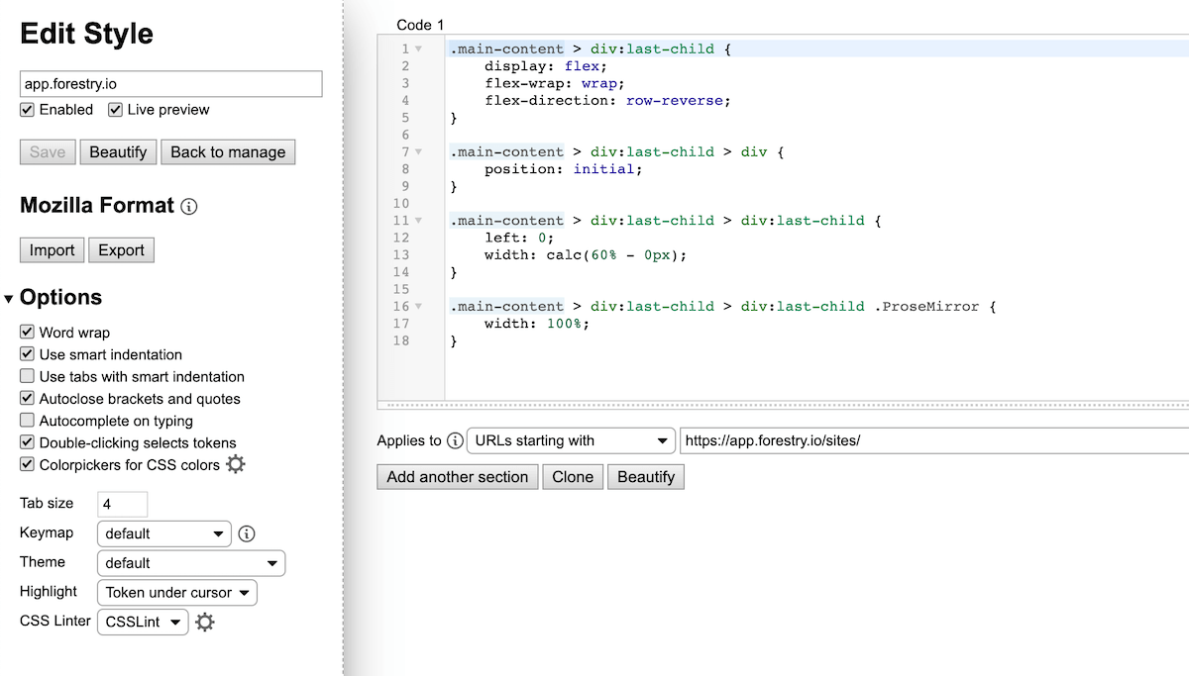Open the CSS Linter settings gear icon

204,622
